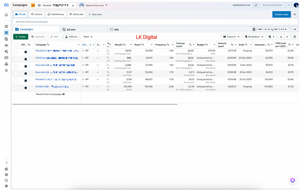Open the Meta AI assistant bubble
This screenshot has height=190, width=300.
pyautogui.click(x=293, y=180)
